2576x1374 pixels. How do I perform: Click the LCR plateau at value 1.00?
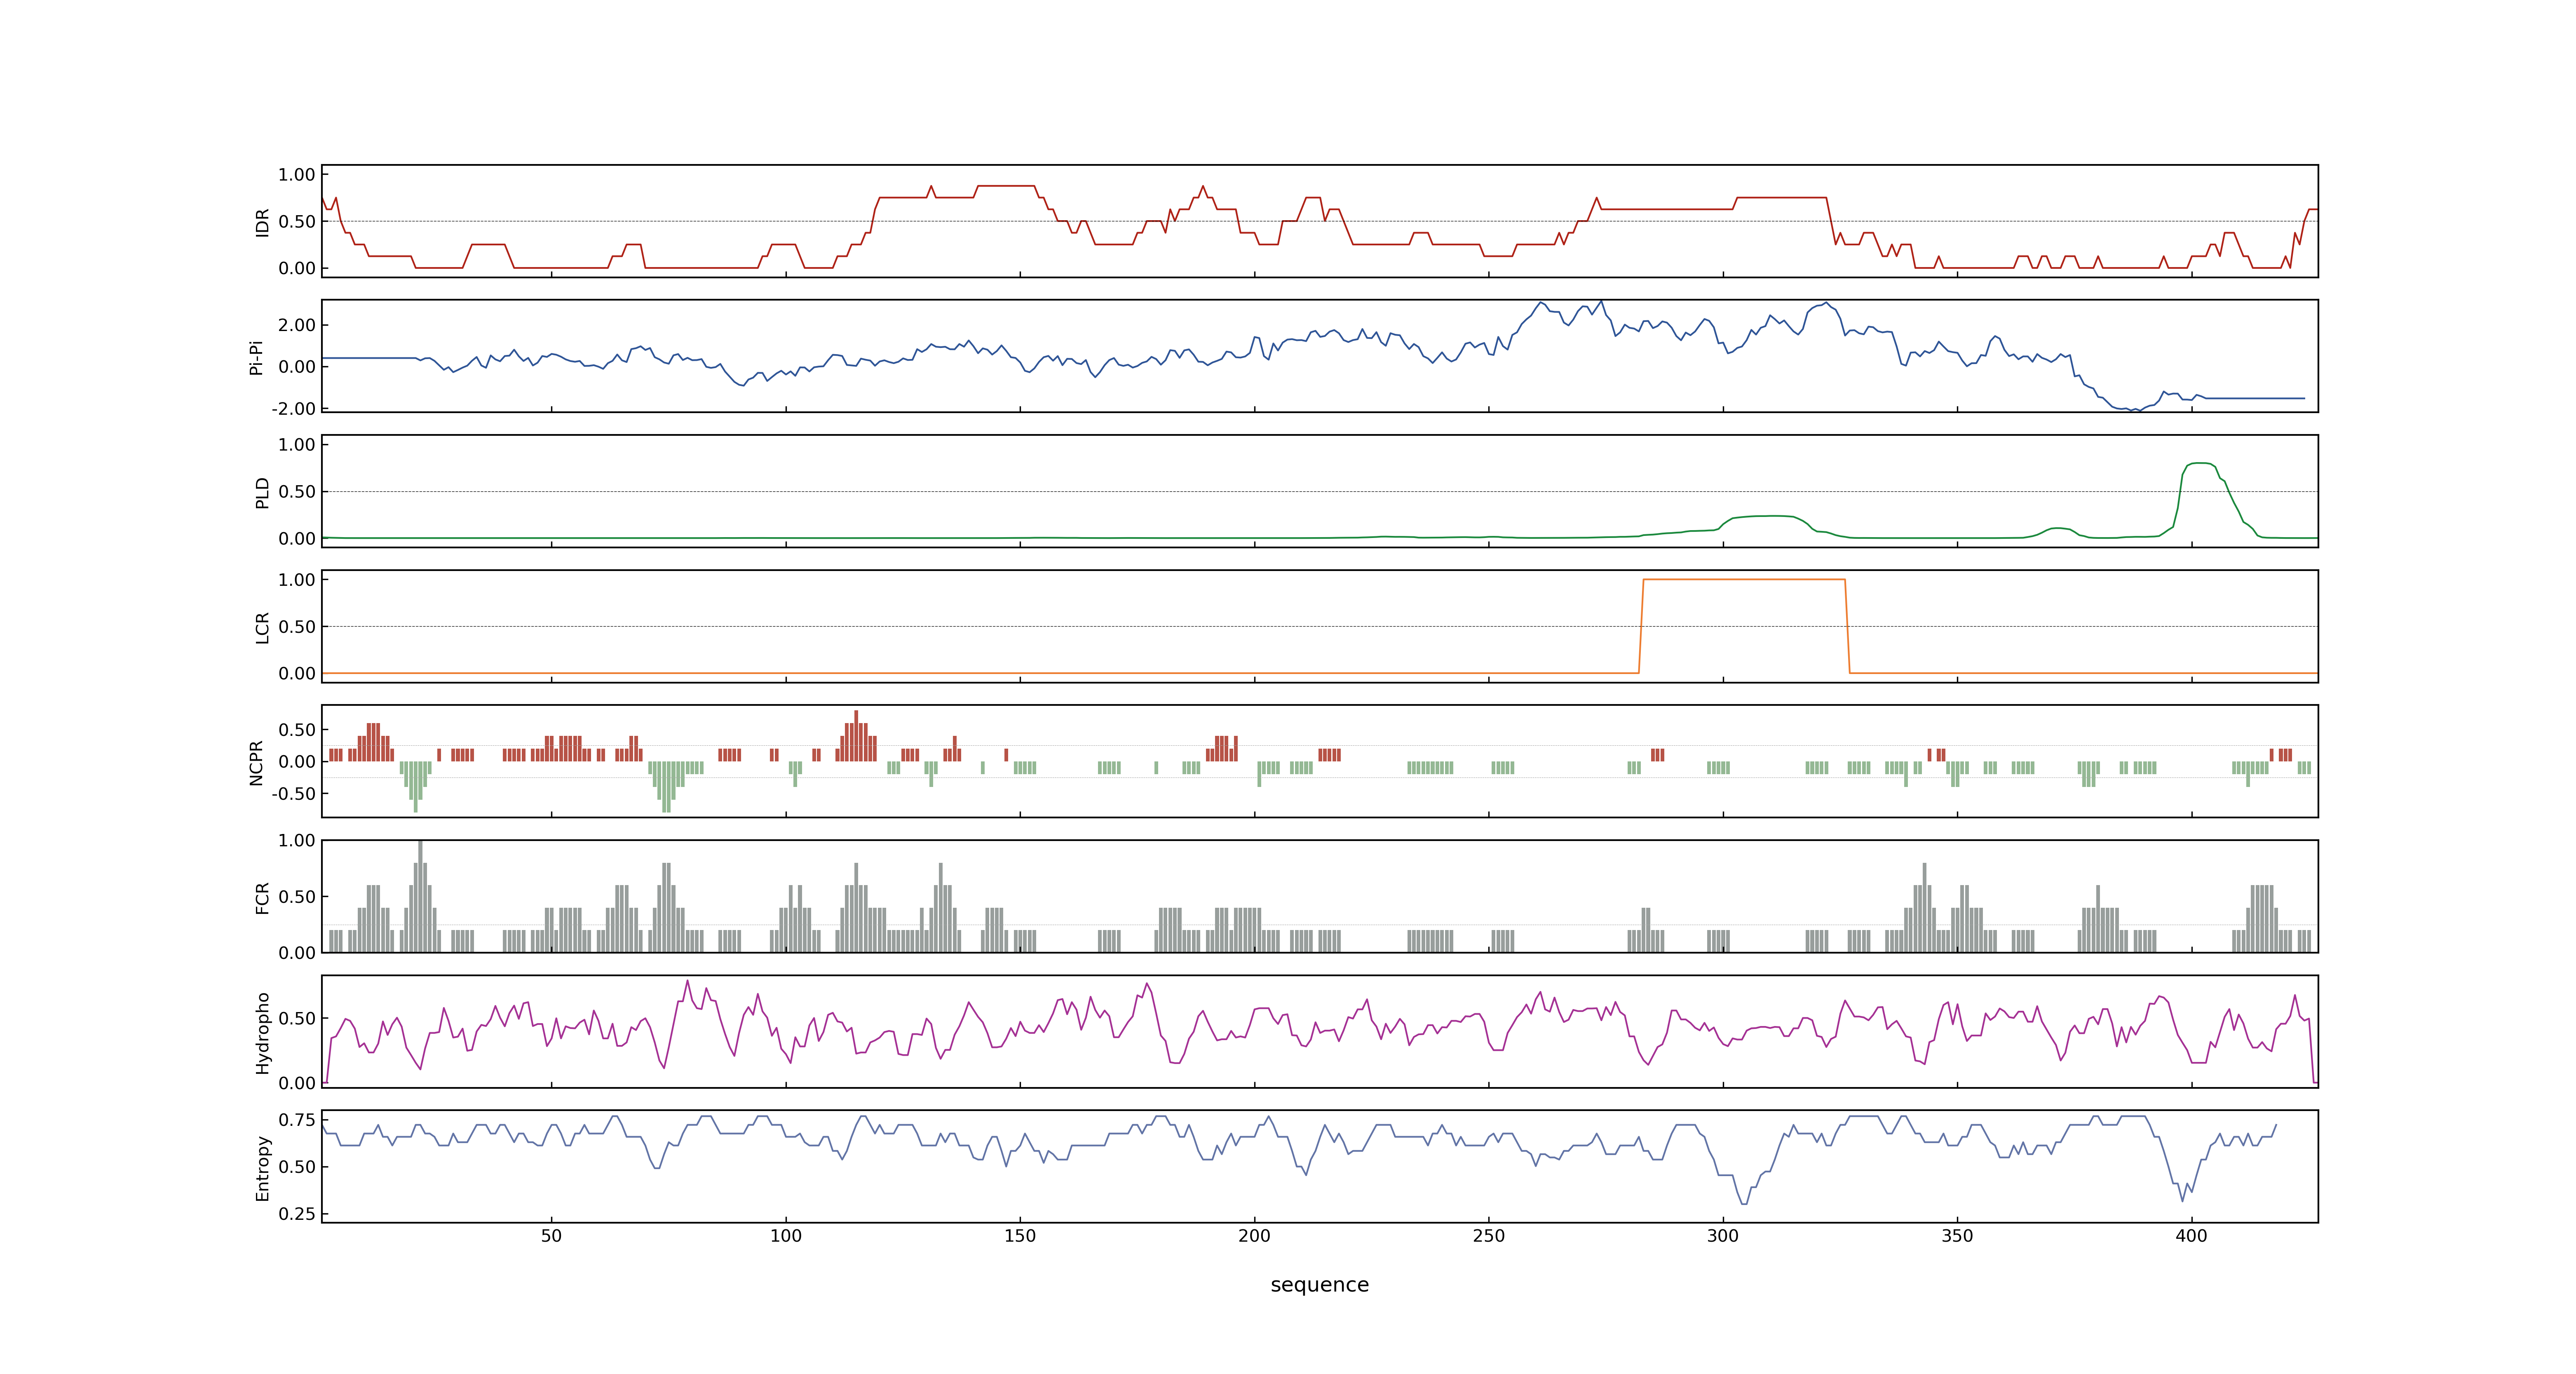coord(1743,579)
